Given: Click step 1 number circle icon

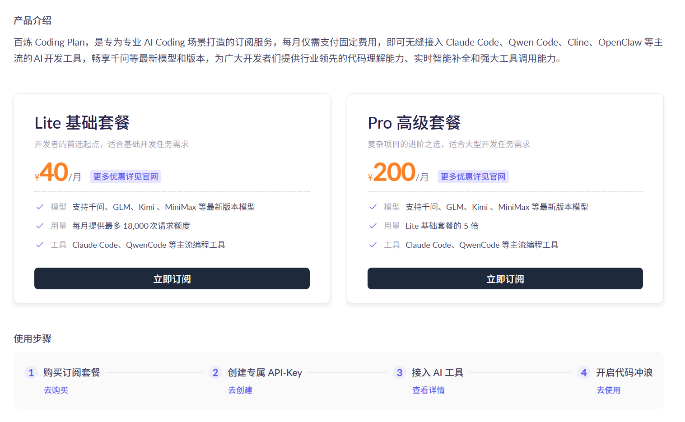Looking at the screenshot, I should pyautogui.click(x=31, y=372).
